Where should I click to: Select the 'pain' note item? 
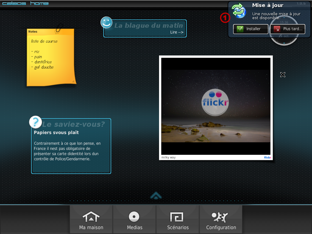(x=37, y=57)
